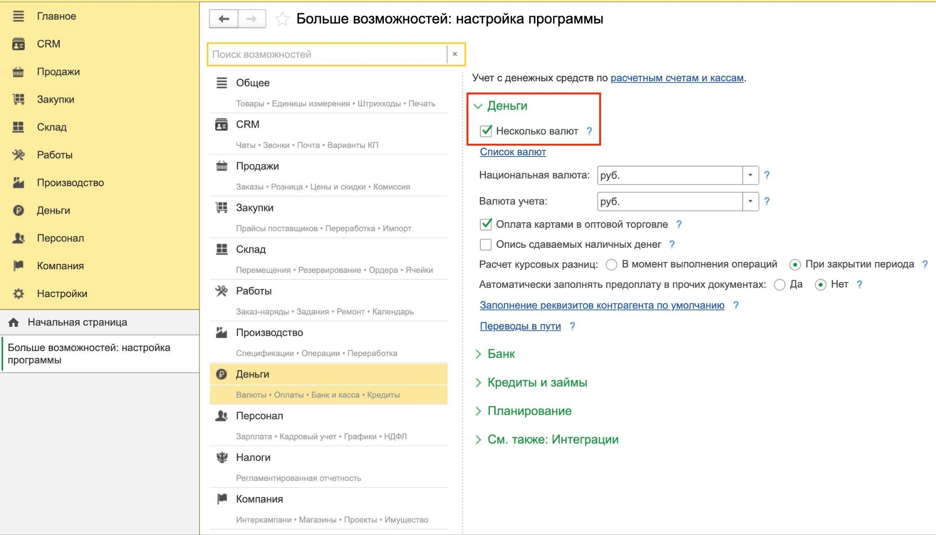The height and width of the screenshot is (535, 936).
Task: Click the Работы tools icon in sidebar
Action: (18, 155)
